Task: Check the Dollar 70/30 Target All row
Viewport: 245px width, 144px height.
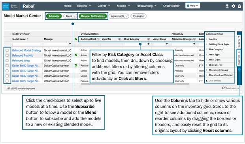Action: 7,76
